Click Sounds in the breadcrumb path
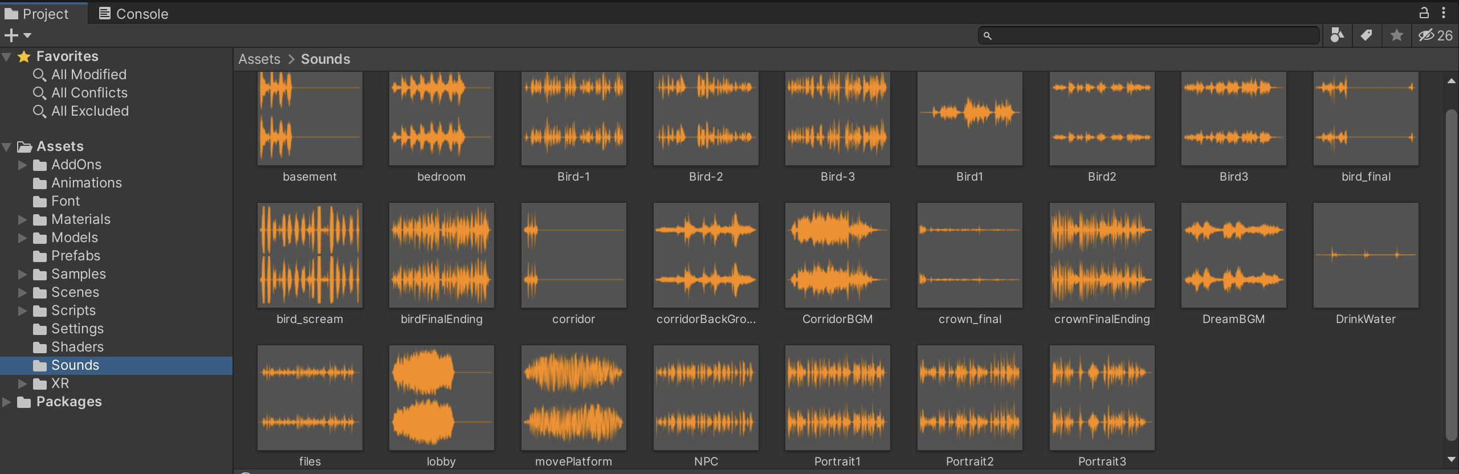The image size is (1459, 474). (x=325, y=59)
